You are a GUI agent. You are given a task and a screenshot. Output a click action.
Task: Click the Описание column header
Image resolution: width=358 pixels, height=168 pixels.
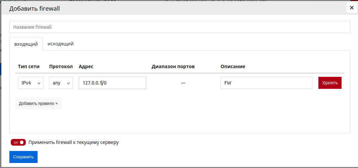pos(233,66)
